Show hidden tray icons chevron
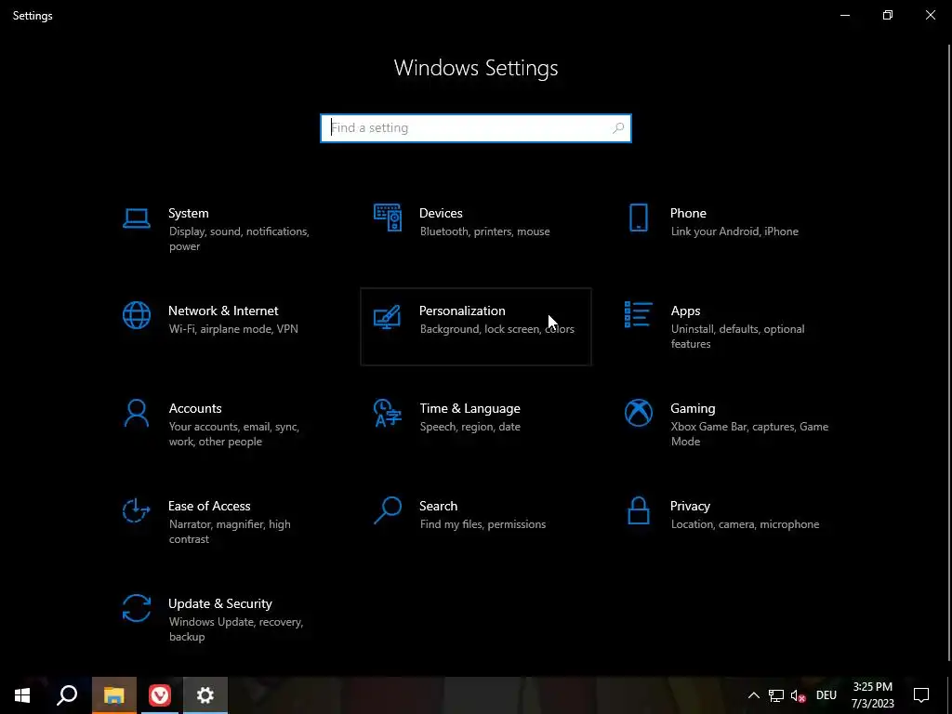The height and width of the screenshot is (714, 952). (x=753, y=695)
